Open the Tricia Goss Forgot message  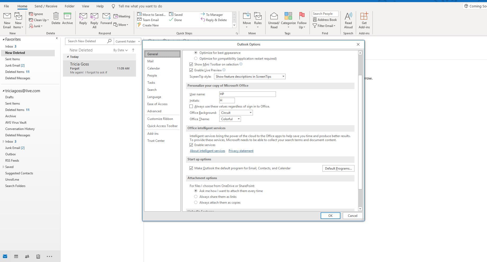coord(99,68)
